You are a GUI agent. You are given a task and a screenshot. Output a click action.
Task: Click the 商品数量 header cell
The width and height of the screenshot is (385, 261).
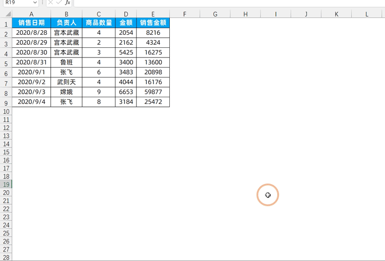pos(99,23)
